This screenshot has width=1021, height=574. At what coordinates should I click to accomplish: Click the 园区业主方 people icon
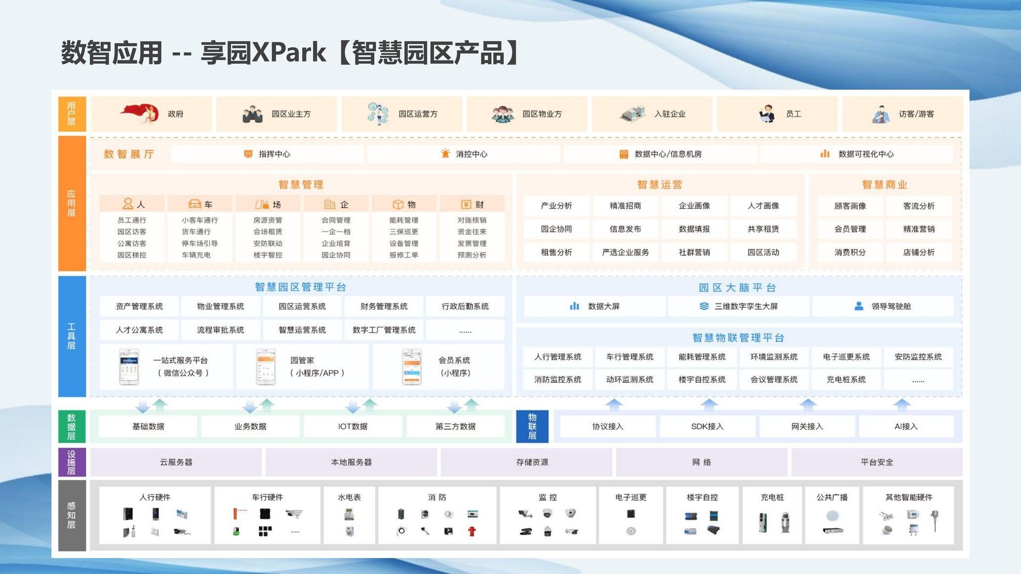pos(253,114)
